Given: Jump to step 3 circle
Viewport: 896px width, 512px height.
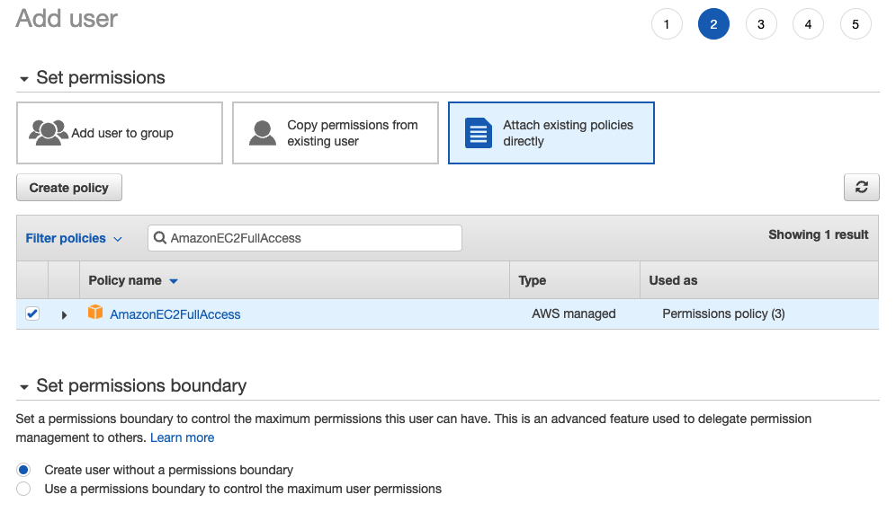Looking at the screenshot, I should click(761, 24).
